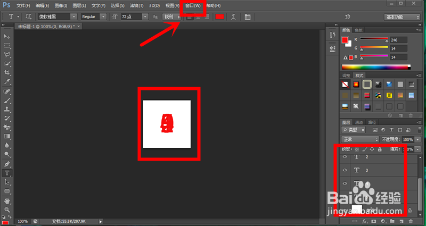The height and width of the screenshot is (226, 426).
Task: Select the Gradient tool
Action: click(7, 137)
